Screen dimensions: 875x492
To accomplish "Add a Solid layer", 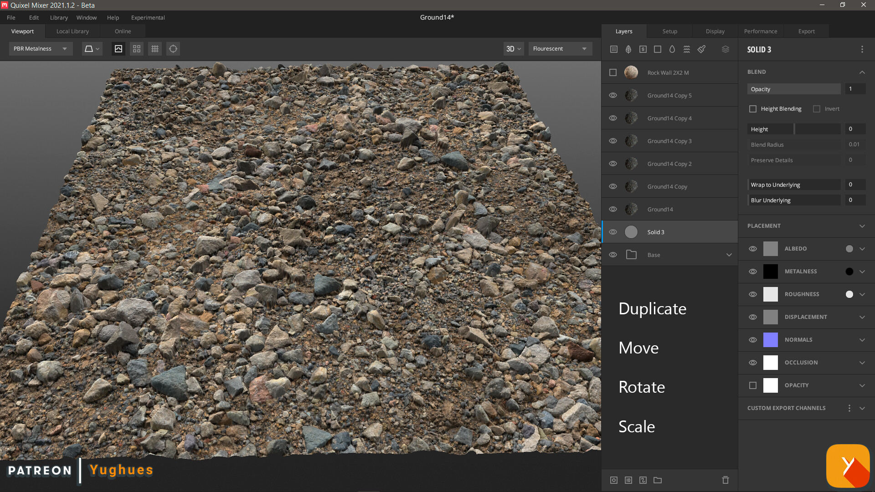I will click(x=658, y=49).
